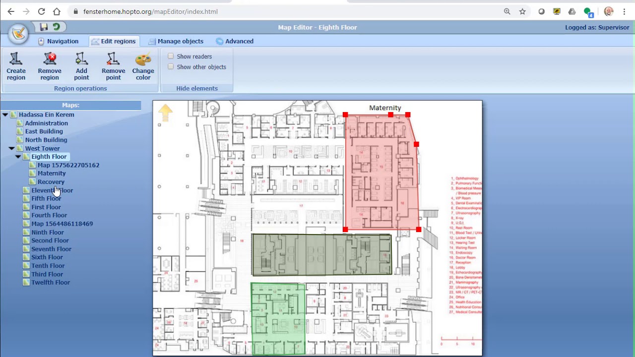This screenshot has height=357, width=635.
Task: Open the Change color palette tool
Action: tap(143, 66)
